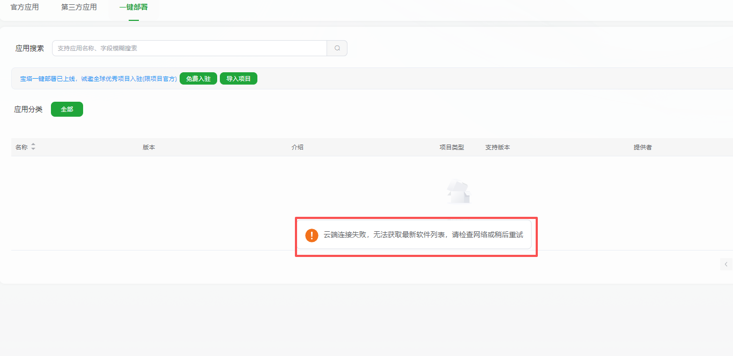Click the 提供者 column header
The width and height of the screenshot is (733, 356).
point(642,147)
